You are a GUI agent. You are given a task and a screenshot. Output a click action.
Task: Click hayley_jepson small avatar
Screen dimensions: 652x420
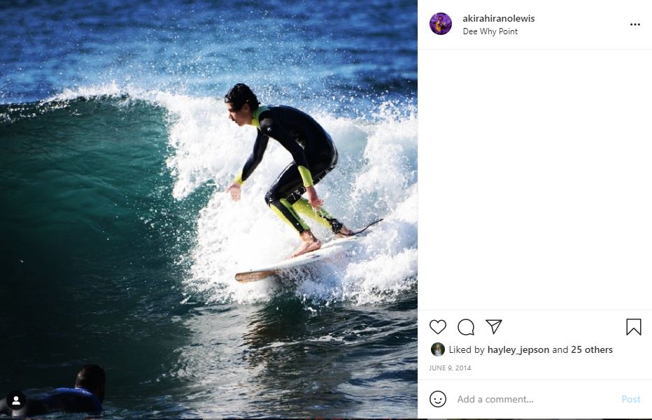pos(437,349)
